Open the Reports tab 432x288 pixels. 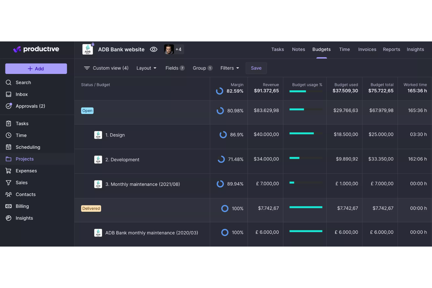[391, 49]
